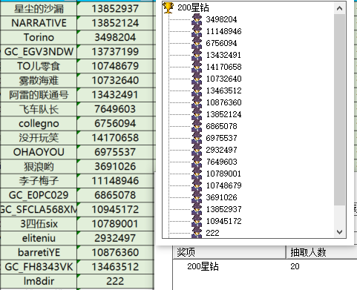Click the avatar icon beside tree entry 13852124
357x290 pixels.
[197, 114]
